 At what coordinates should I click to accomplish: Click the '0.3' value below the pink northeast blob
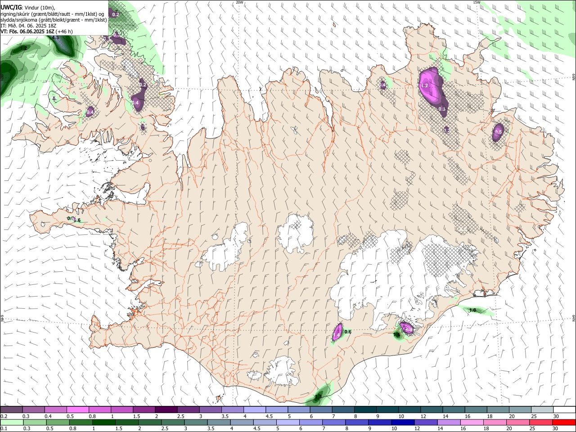tap(442, 109)
